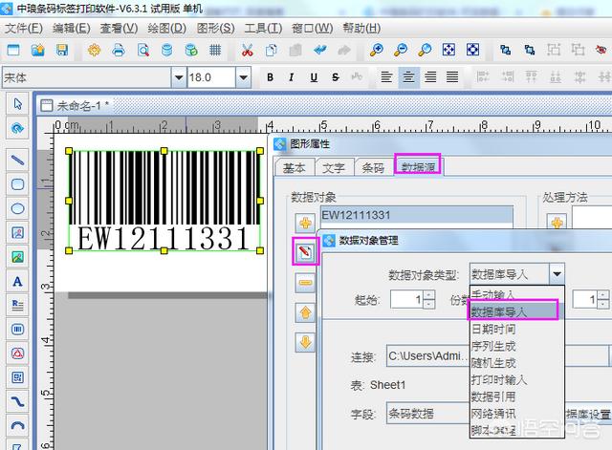Image resolution: width=612 pixels, height=450 pixels.
Task: Open print preview magnifier icon
Action: click(142, 50)
